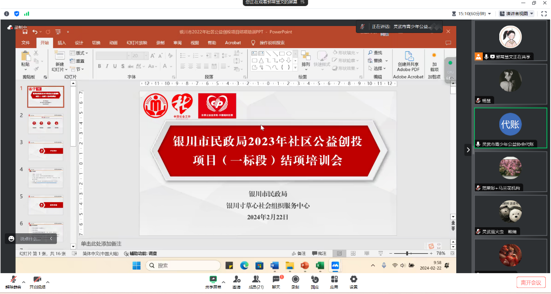Viewport: 551px width, 294px height.
Task: Click the 批注 comments button
Action: pyautogui.click(x=319, y=254)
